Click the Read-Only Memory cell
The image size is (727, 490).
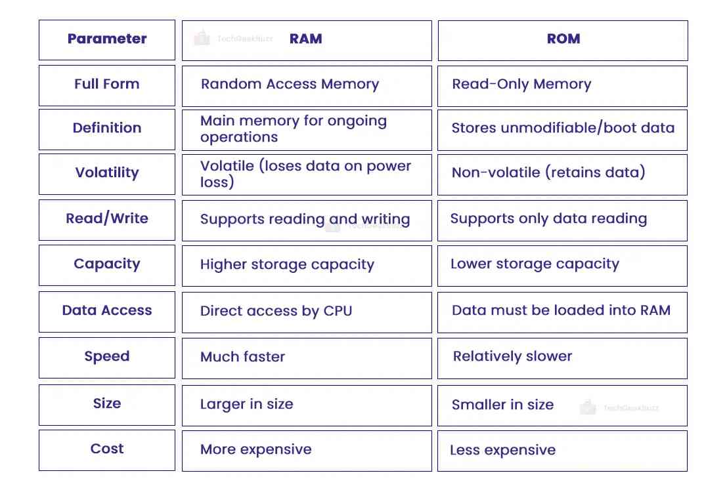[x=521, y=85]
